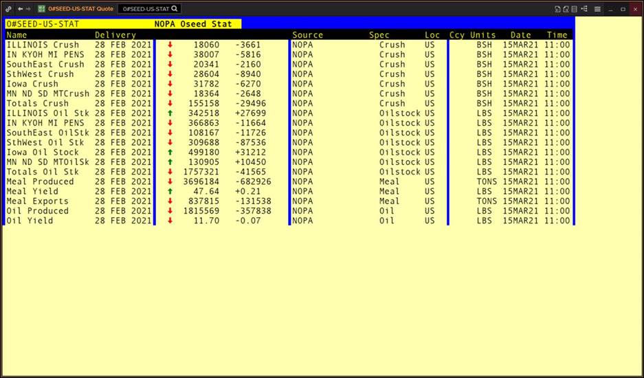Click the Iowa Oil Stock row name

(x=43, y=152)
